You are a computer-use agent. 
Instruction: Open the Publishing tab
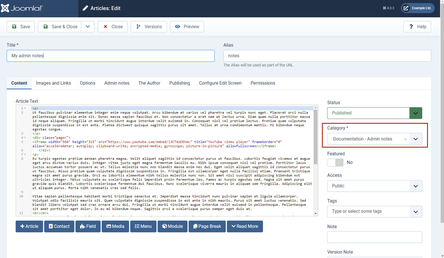[x=180, y=83]
